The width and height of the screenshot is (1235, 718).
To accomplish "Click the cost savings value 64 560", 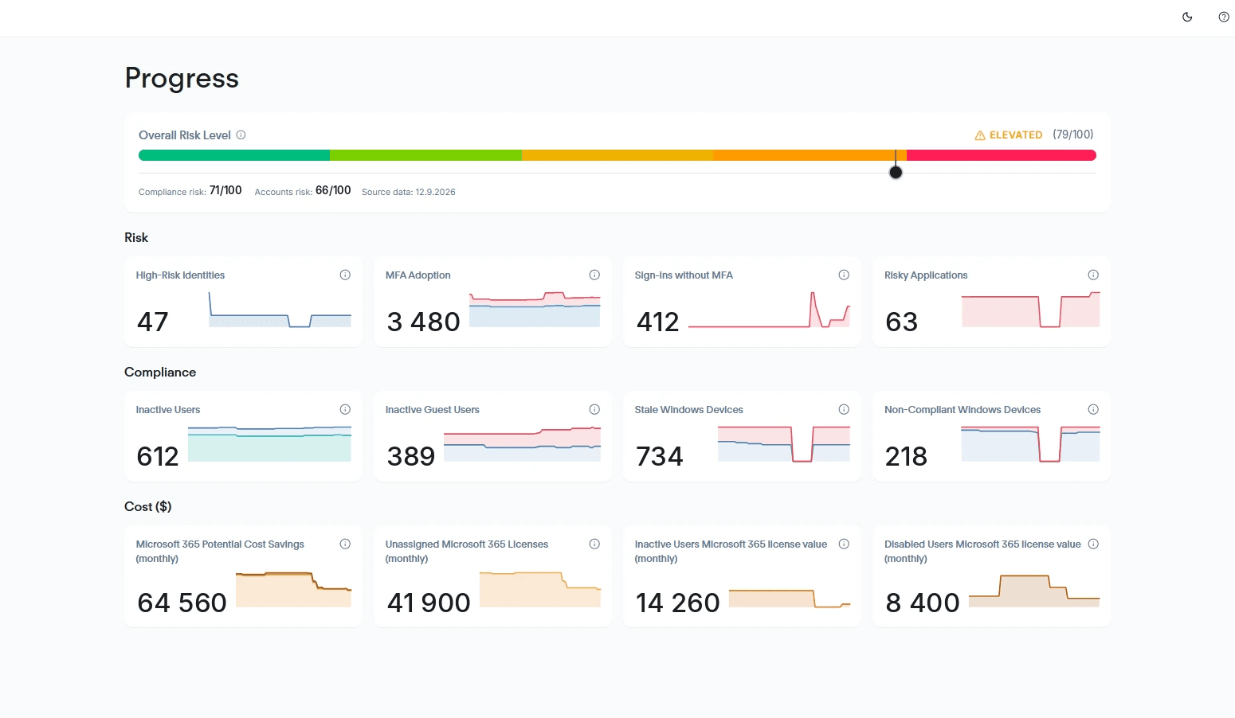I will [x=182, y=603].
